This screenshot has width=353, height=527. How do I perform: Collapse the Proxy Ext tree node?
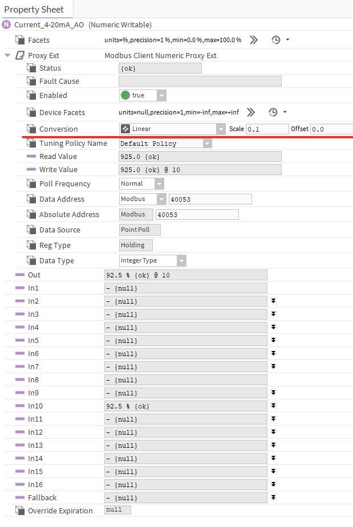pos(7,55)
